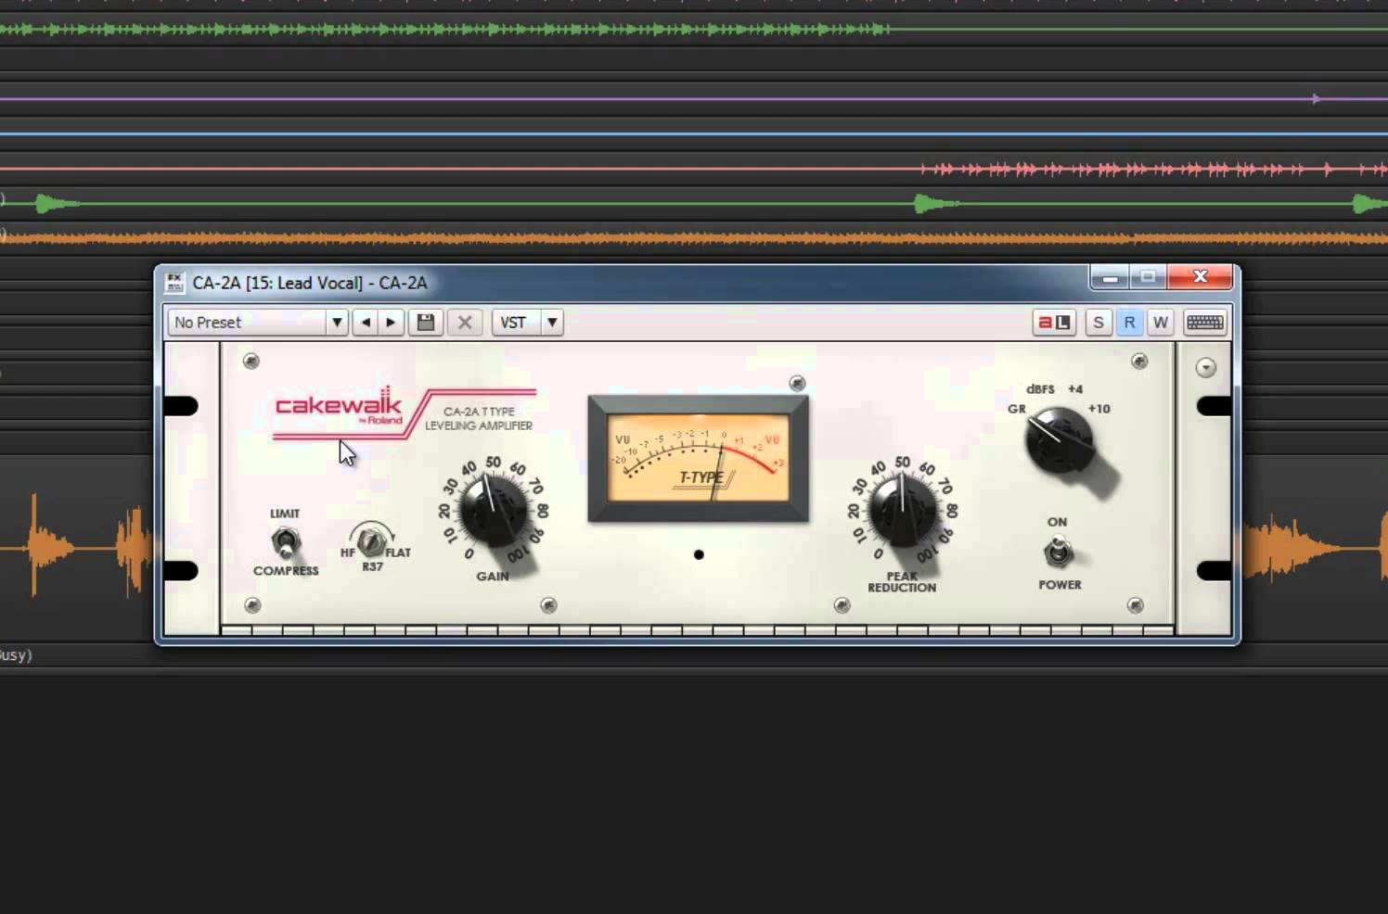
Task: Toggle the Limit/Compress switch
Action: click(x=285, y=541)
